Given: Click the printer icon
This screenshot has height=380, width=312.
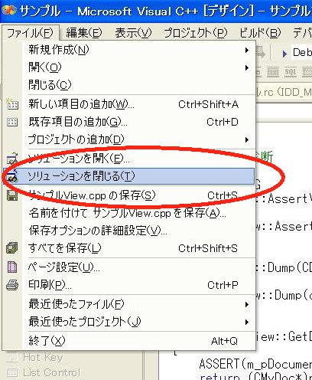Looking at the screenshot, I should coord(12,284).
